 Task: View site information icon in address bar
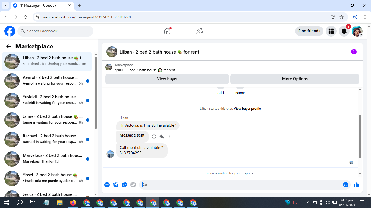click(x=37, y=17)
